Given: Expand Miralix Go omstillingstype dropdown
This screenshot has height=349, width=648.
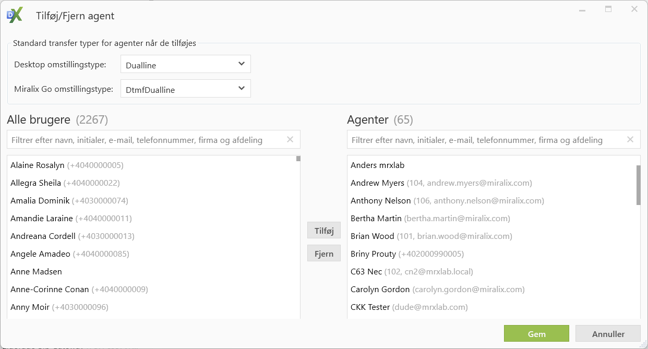Looking at the screenshot, I should pyautogui.click(x=185, y=89).
